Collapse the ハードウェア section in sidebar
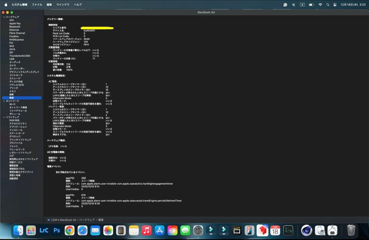The height and width of the screenshot is (240, 369). click(x=4, y=17)
